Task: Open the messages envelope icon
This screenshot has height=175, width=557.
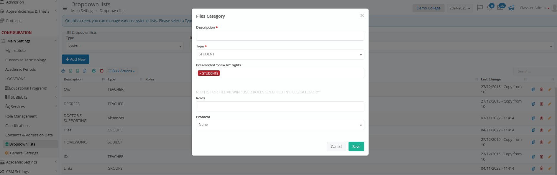Action: point(500,8)
